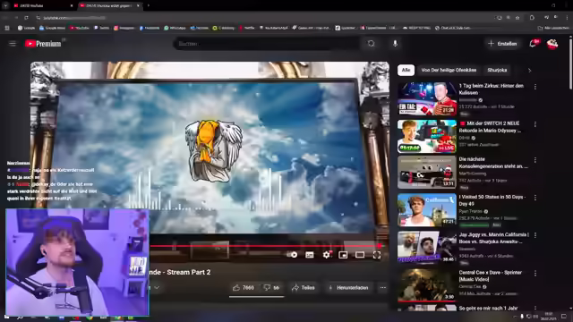Select the Alle filter chip

point(406,70)
